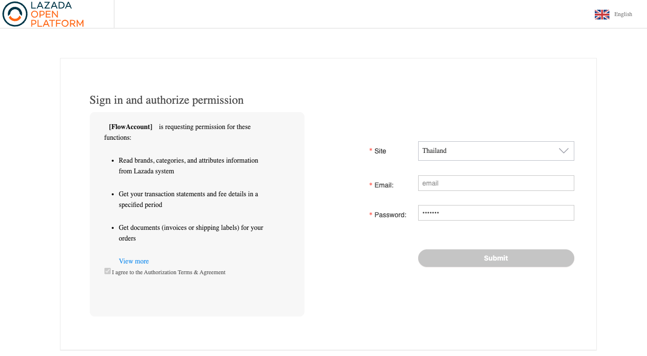The width and height of the screenshot is (647, 356).
Task: Click the Lazada circular logo icon
Action: pos(15,14)
